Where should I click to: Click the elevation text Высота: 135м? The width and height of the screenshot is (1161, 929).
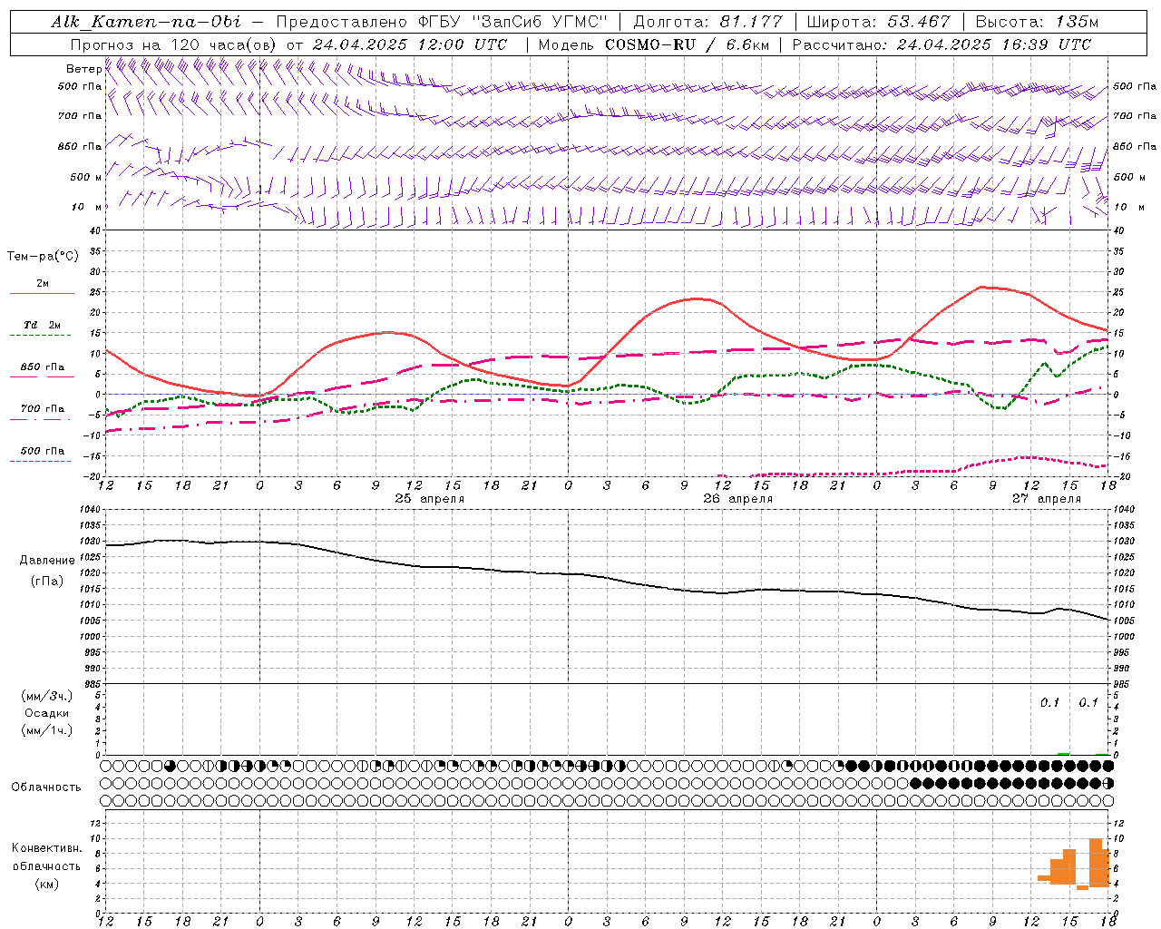point(1037,21)
